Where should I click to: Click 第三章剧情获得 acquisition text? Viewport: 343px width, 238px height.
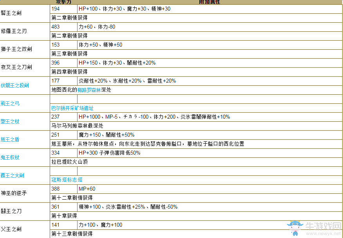point(70,54)
